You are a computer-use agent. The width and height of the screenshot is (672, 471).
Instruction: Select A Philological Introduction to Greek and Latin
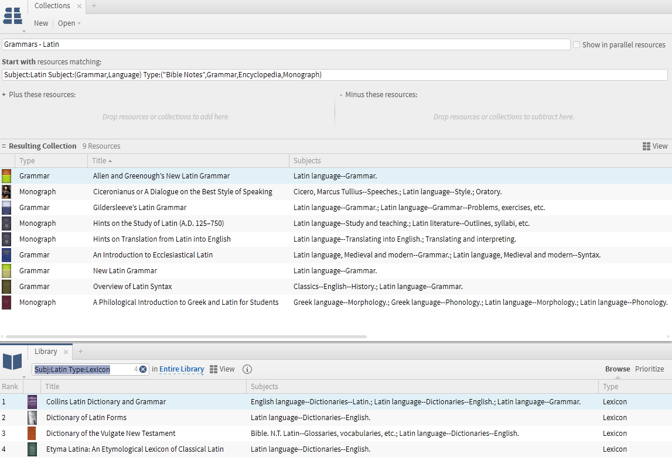click(x=186, y=302)
